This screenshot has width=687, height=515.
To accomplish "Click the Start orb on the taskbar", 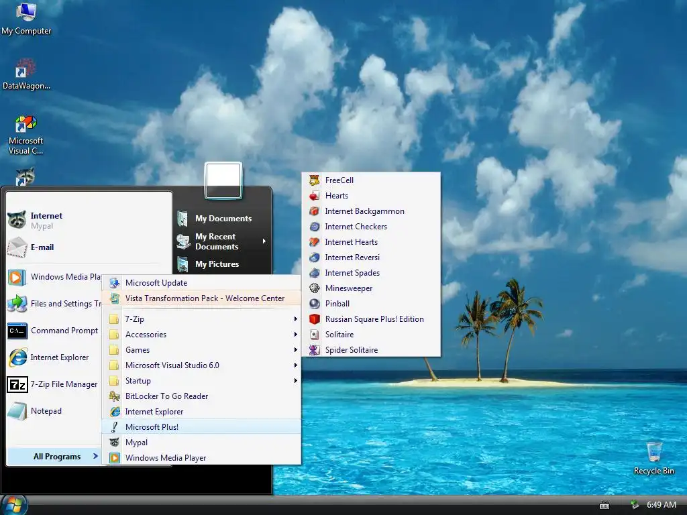I will 14,505.
